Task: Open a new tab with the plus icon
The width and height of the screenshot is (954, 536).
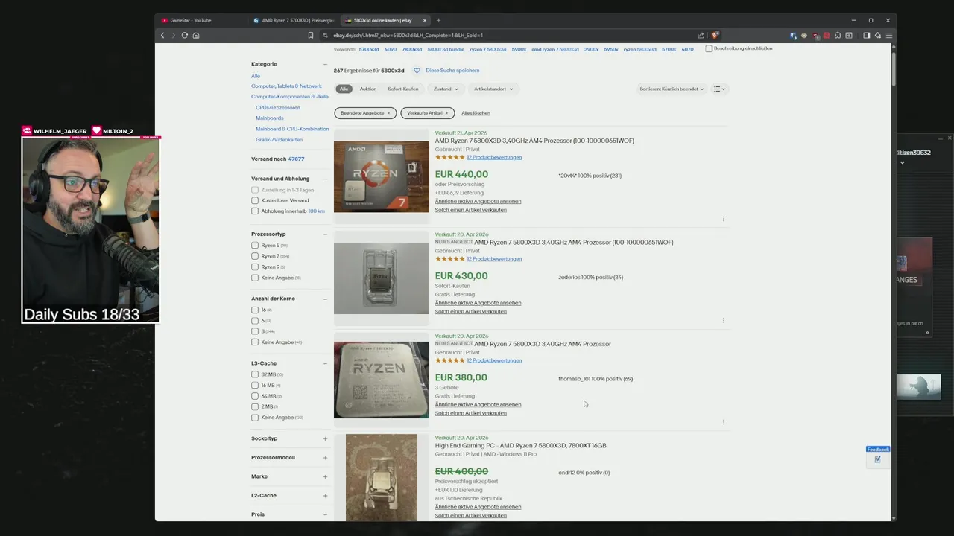Action: pos(438,20)
